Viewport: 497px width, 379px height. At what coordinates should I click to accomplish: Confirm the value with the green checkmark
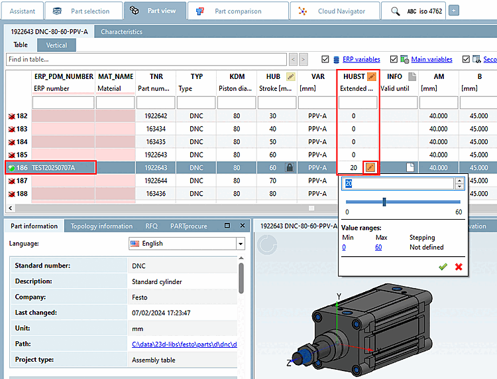(443, 266)
